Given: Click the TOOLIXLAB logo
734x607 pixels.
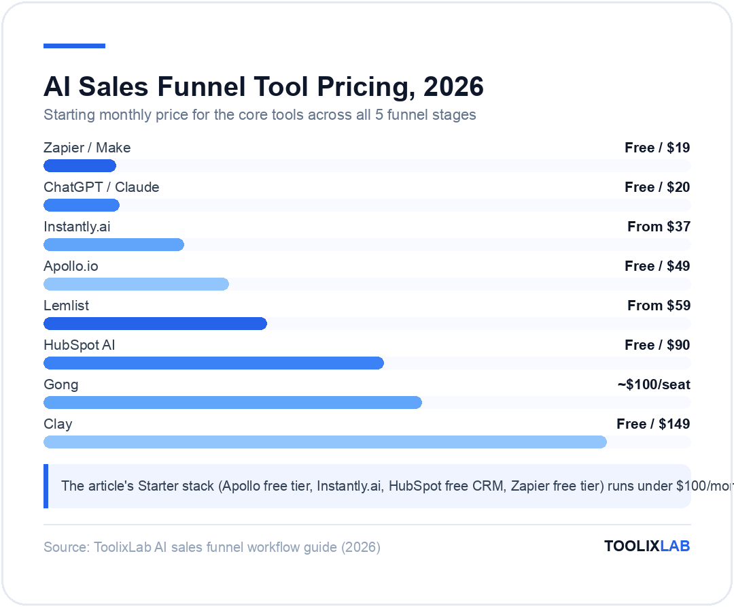Looking at the screenshot, I should click(x=647, y=546).
